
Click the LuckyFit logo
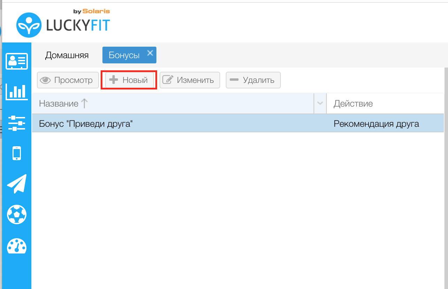coord(63,24)
